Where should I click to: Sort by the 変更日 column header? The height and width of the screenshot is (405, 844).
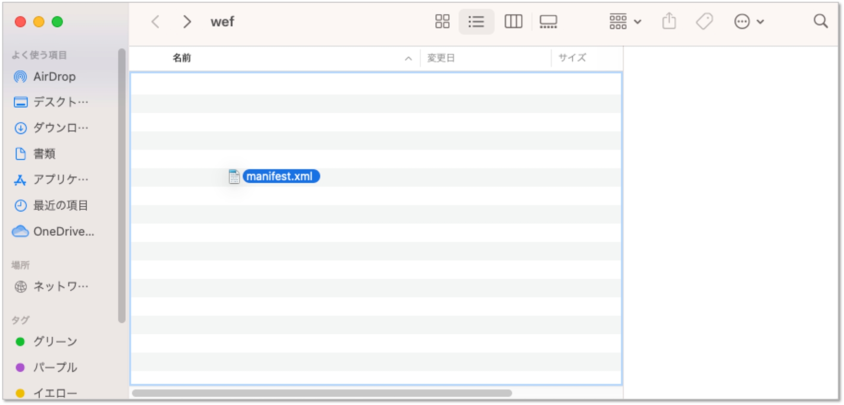click(441, 58)
